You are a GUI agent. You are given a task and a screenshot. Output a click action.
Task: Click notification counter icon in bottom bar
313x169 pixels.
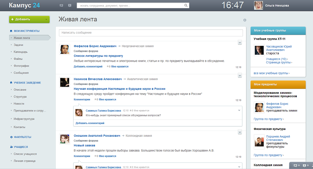(x=304, y=165)
